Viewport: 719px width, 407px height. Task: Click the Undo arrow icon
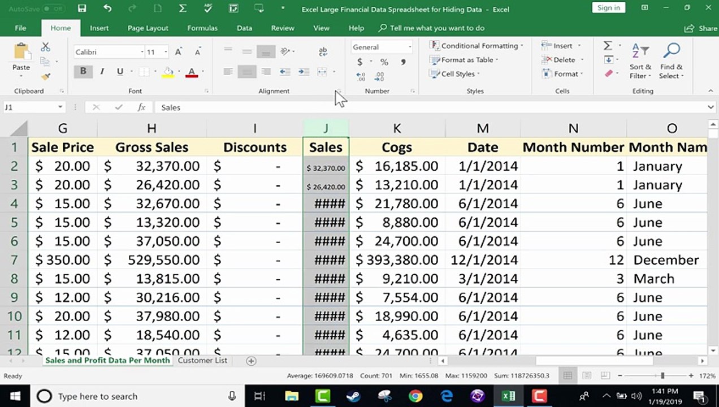click(107, 8)
